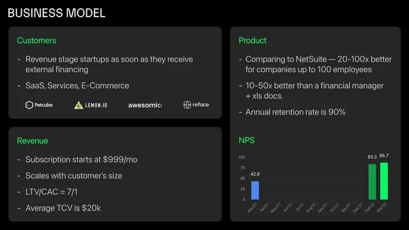Screen dimensions: 409x230
Task: Click the Aug'21 x-axis label
Action: coord(311,208)
